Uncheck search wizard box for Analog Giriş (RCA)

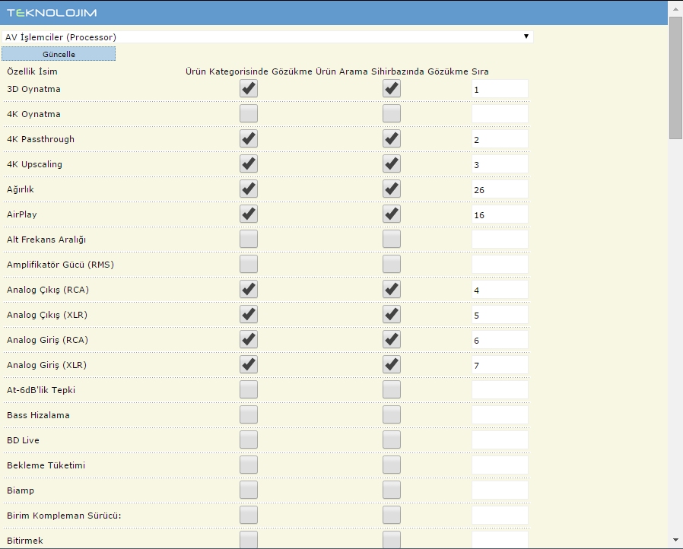391,339
